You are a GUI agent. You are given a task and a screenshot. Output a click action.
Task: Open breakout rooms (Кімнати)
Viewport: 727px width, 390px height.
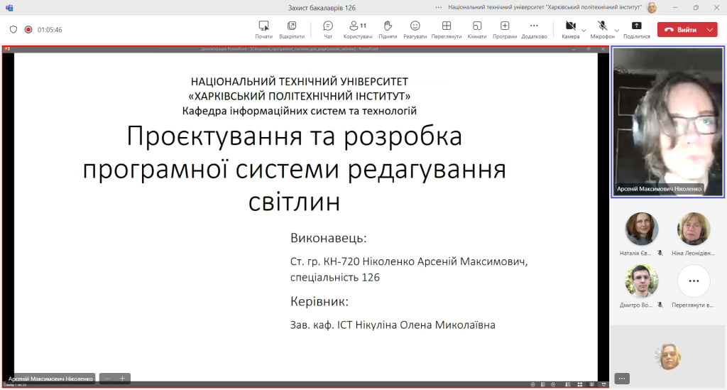point(476,29)
